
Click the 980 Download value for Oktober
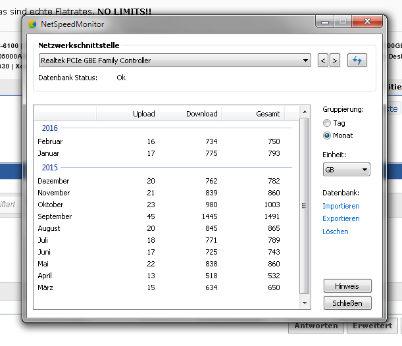(x=211, y=205)
